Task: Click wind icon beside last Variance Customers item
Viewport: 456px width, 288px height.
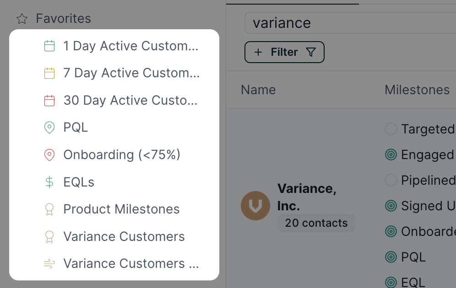Action: point(49,263)
